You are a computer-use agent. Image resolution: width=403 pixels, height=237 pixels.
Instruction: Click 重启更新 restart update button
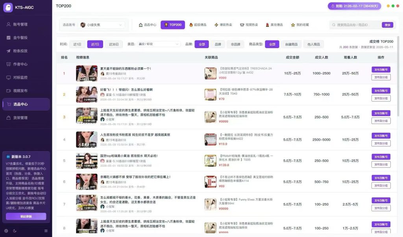tap(26, 217)
